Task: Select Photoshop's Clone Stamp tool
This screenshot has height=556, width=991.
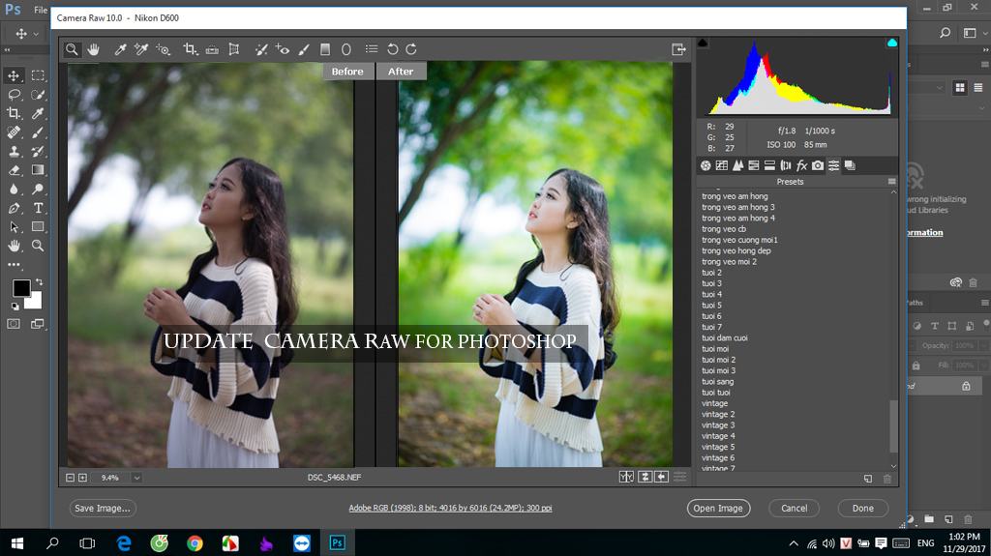Action: click(x=14, y=152)
